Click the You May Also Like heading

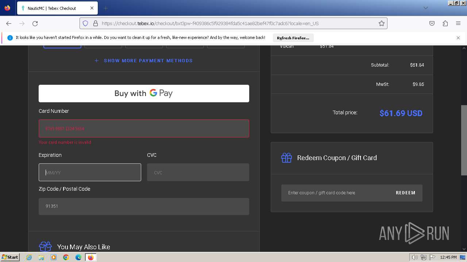[x=84, y=247]
